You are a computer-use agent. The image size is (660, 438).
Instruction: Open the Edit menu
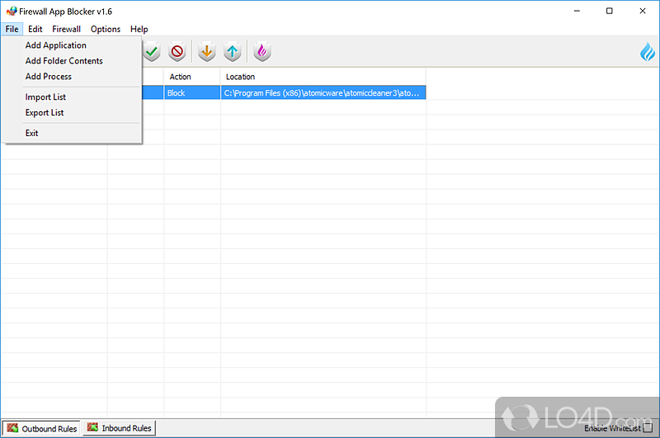click(x=35, y=29)
